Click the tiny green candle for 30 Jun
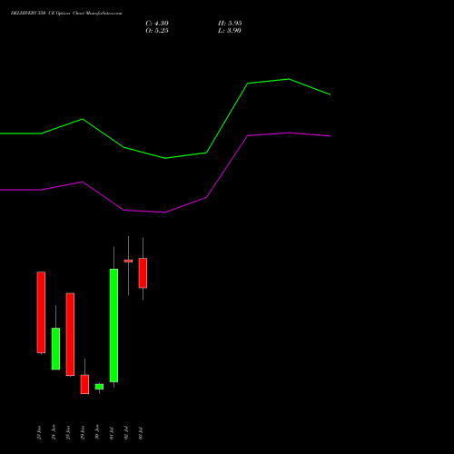The width and height of the screenshot is (454, 454). (99, 387)
